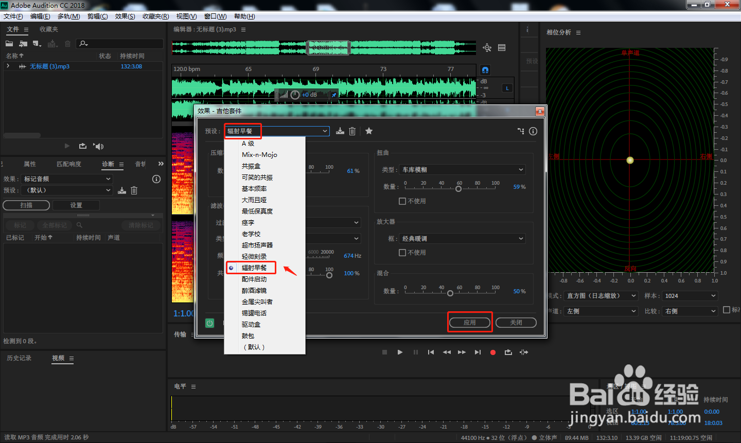
Task: Move playhead to previous with transport icon
Action: click(431, 352)
